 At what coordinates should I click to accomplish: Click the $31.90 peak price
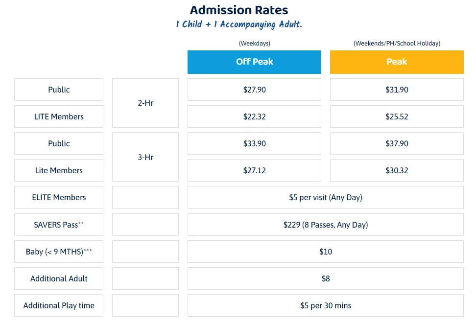coord(397,90)
